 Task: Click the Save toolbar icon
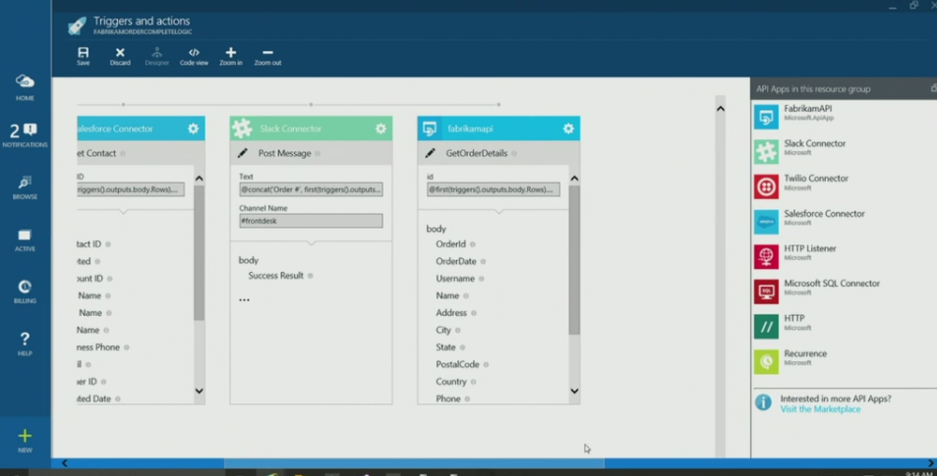pyautogui.click(x=83, y=54)
